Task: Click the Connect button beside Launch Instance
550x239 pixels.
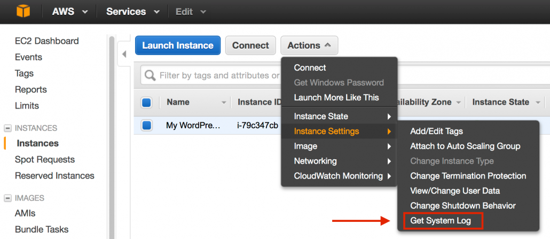Action: (x=250, y=45)
